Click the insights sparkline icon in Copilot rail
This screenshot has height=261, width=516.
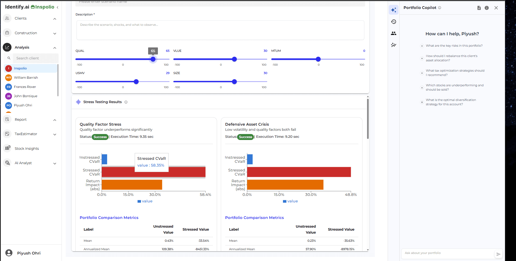pyautogui.click(x=393, y=45)
